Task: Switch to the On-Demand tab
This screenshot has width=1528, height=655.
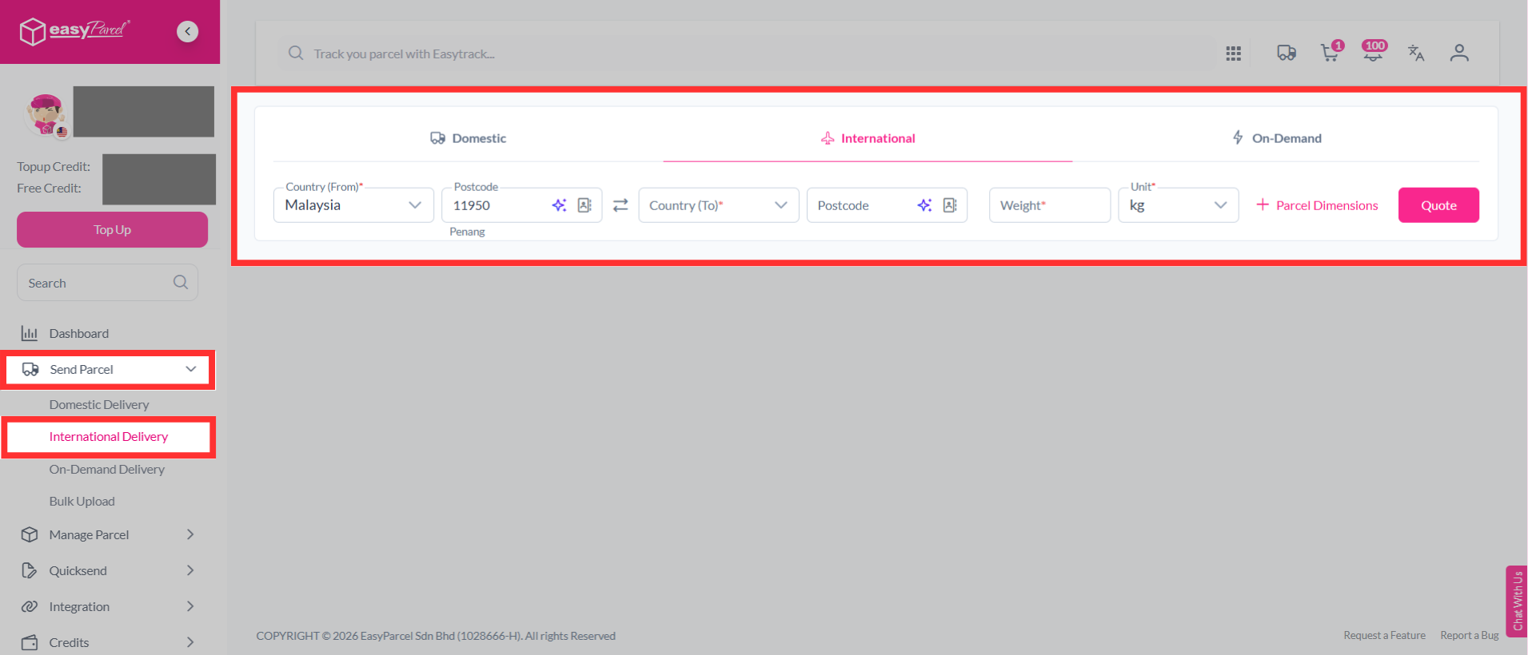Action: (x=1276, y=138)
